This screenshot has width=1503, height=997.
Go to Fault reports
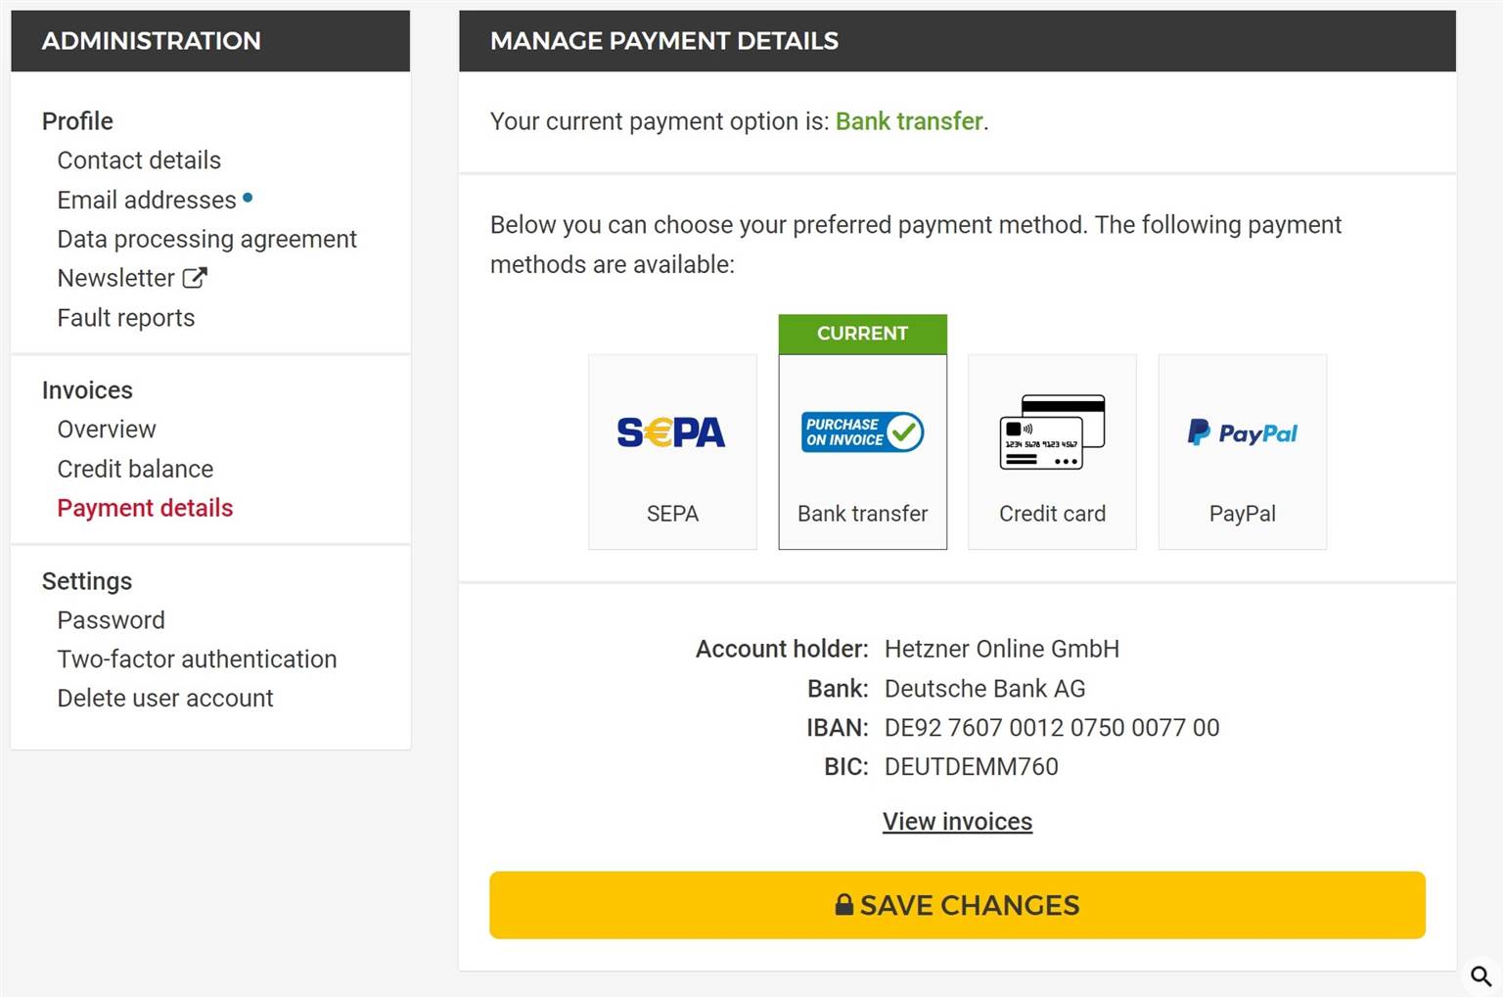(x=126, y=318)
